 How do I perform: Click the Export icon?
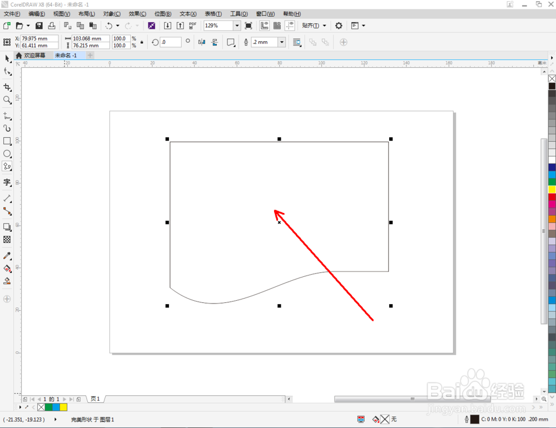coord(180,26)
